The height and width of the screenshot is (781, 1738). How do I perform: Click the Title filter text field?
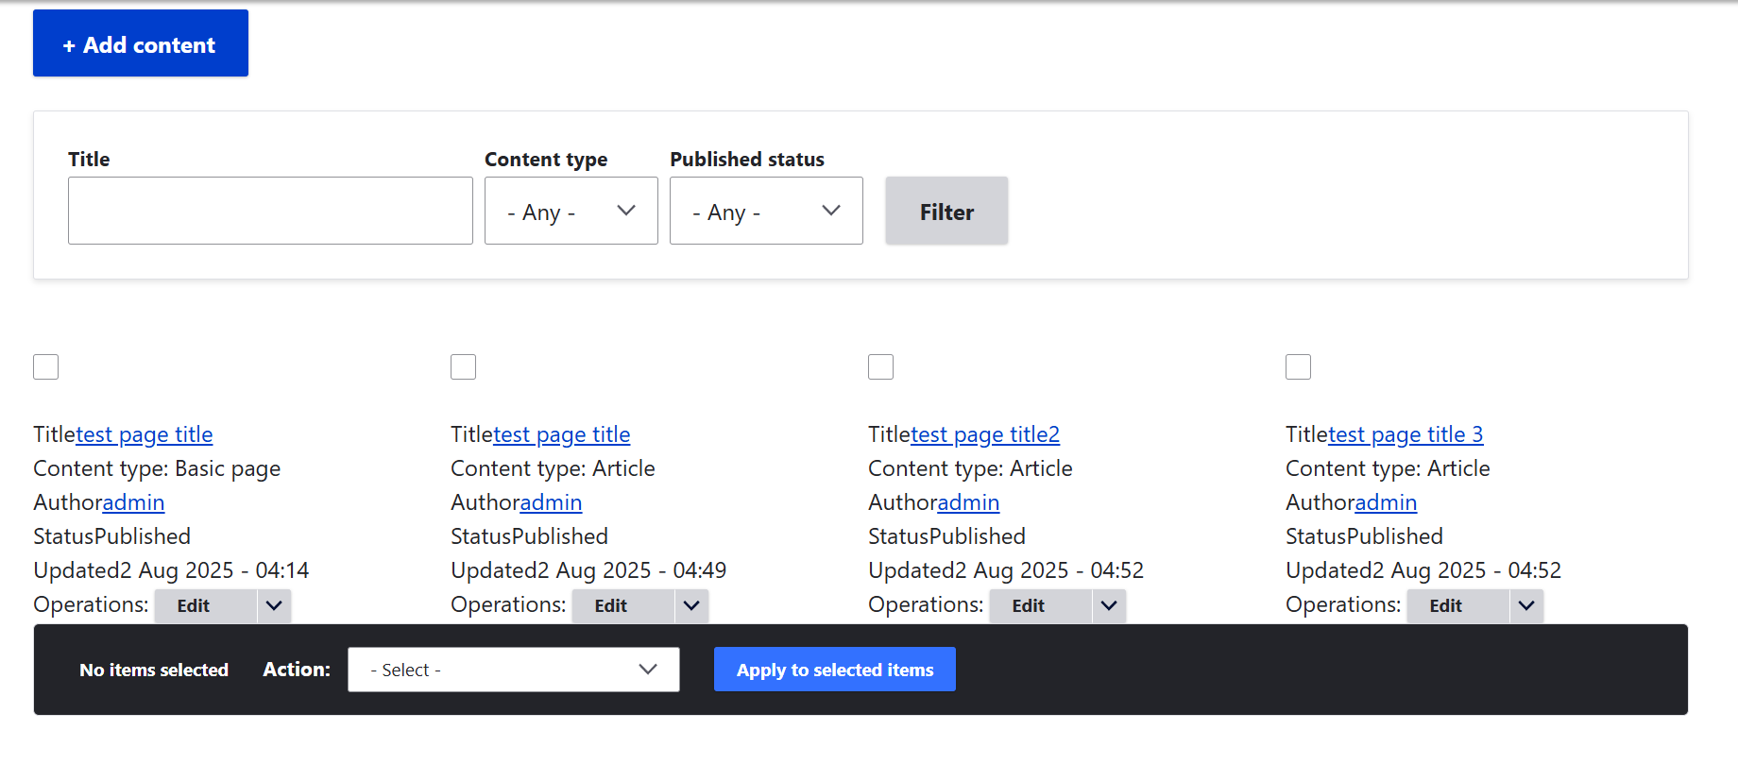[270, 211]
